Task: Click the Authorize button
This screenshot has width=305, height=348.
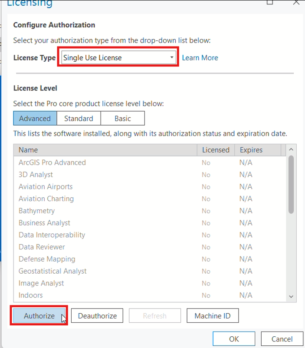Action: (38, 316)
